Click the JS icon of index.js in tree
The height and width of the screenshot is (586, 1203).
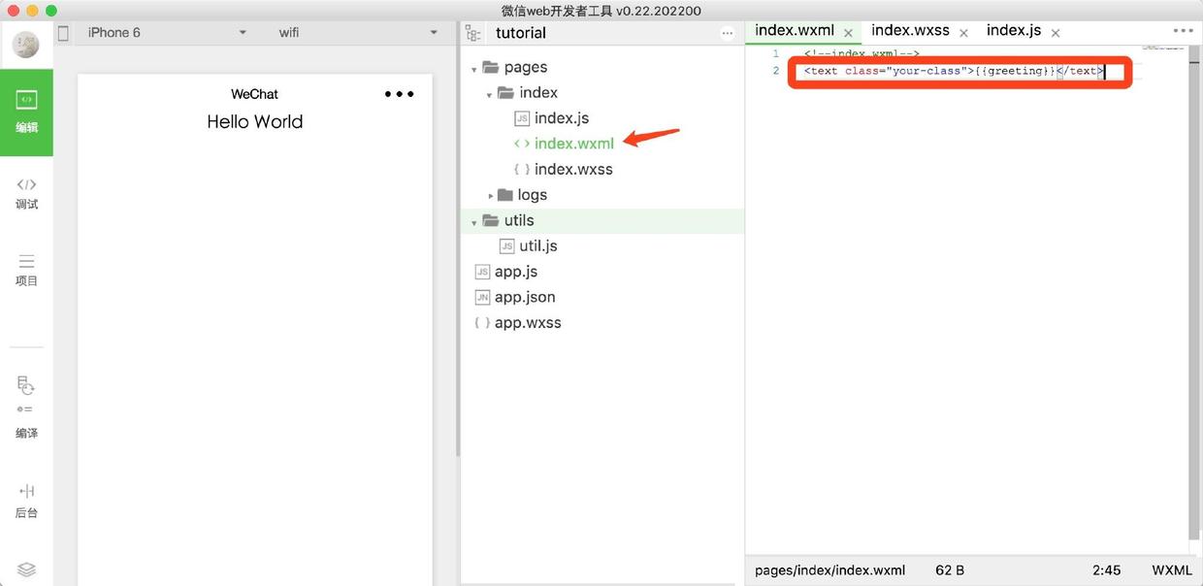point(522,118)
